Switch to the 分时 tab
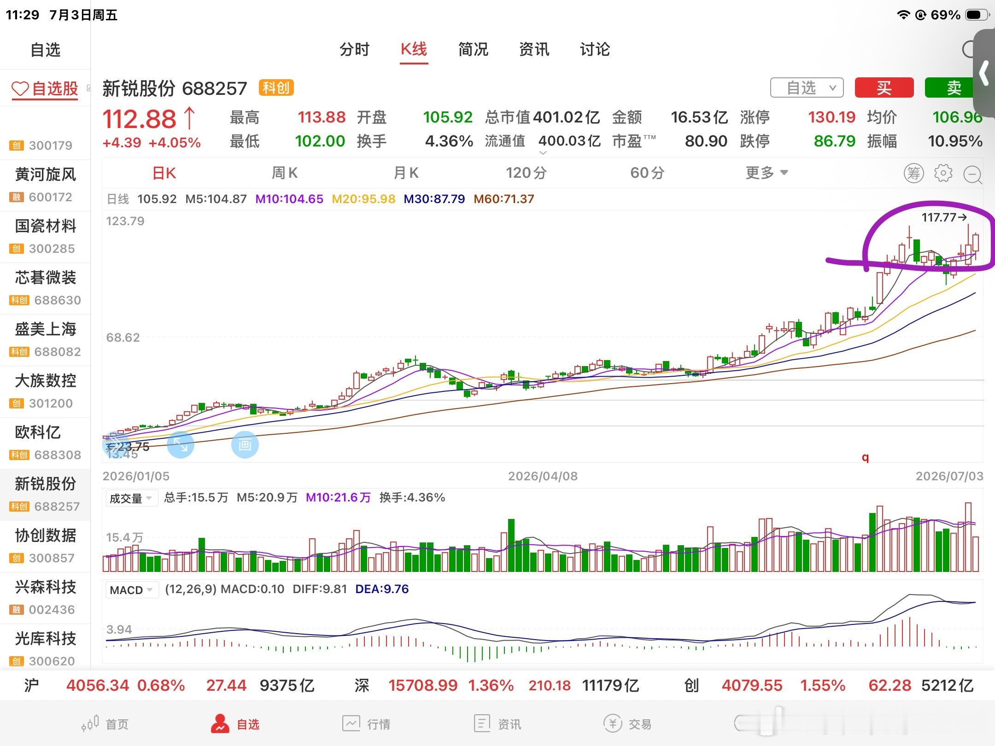 click(x=354, y=49)
